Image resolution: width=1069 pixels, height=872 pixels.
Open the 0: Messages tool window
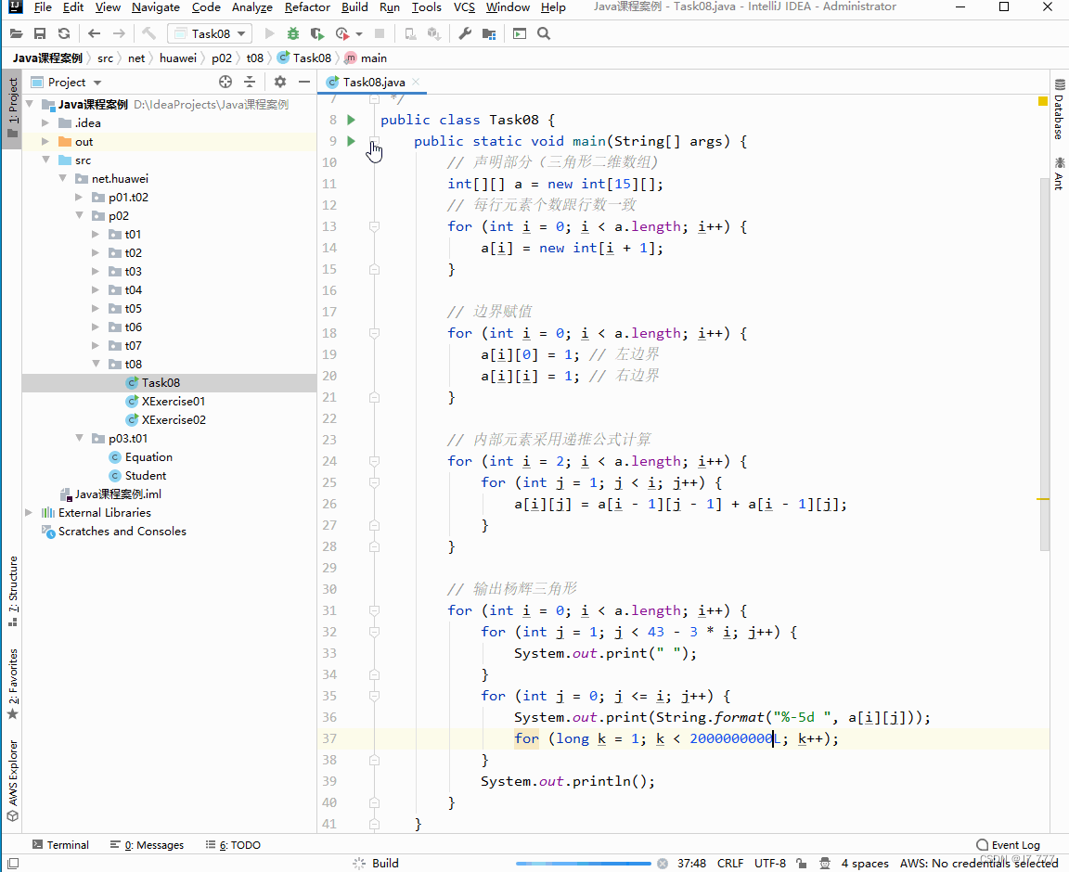click(147, 845)
